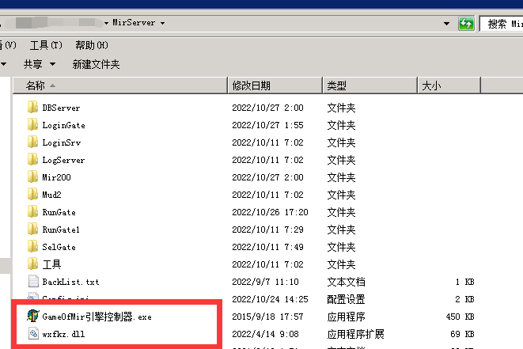Select the RunGate folder icon
This screenshot has height=349, width=523.
tap(32, 212)
